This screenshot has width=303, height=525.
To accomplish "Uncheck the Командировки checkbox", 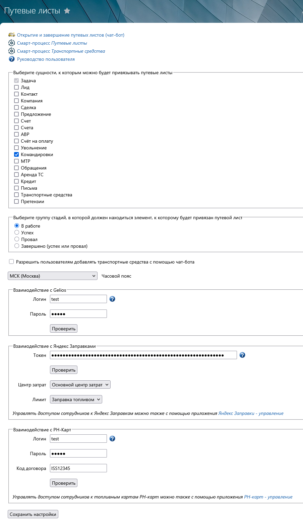I will coord(16,154).
